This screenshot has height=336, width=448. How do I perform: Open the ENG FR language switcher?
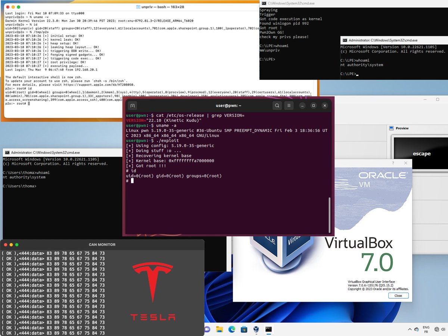click(426, 329)
